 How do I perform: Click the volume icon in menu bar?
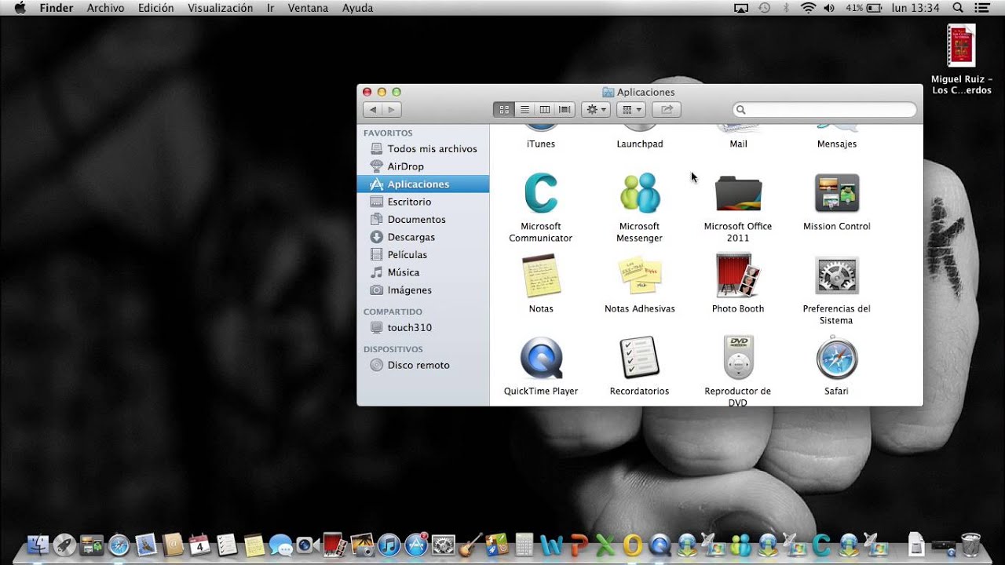tap(829, 8)
